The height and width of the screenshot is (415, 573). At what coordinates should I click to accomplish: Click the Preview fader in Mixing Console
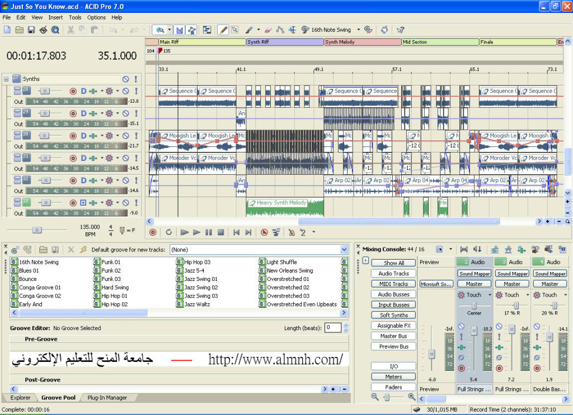point(431,354)
